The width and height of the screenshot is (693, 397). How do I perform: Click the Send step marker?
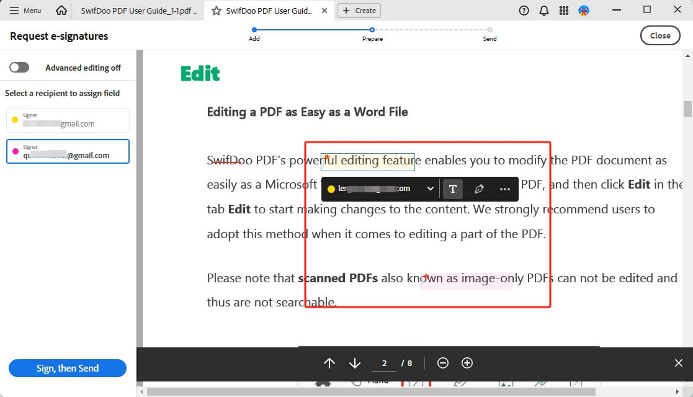coord(490,30)
